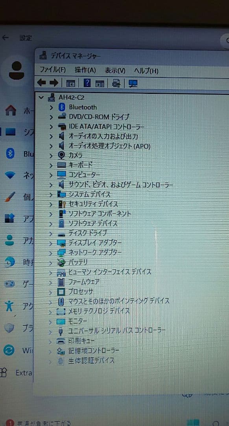The height and width of the screenshot is (426, 229).
Task: Expand DVD/CD-ROM ドライブ category
Action: pos(51,117)
